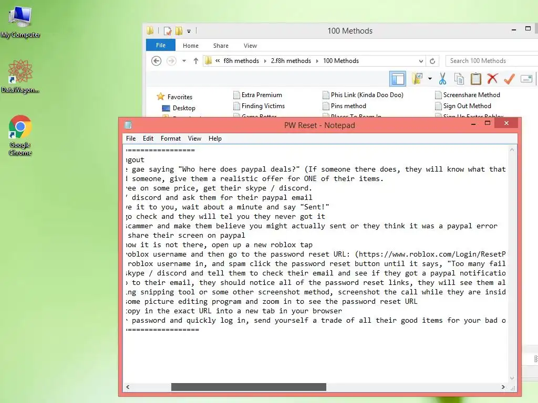This screenshot has width=538, height=403.
Task: Minimize the PW Reset Notepad window
Action: (x=473, y=124)
